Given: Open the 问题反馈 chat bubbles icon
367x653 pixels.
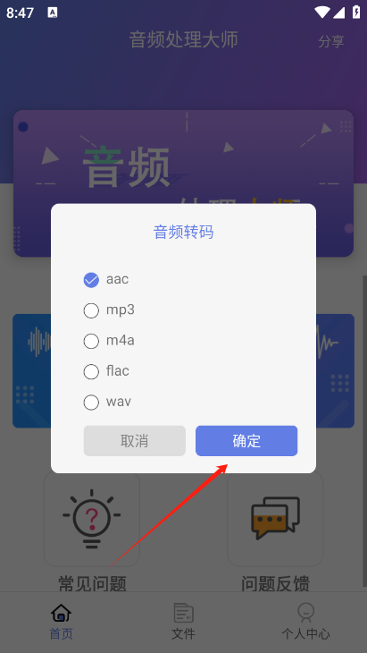Looking at the screenshot, I should point(275,519).
